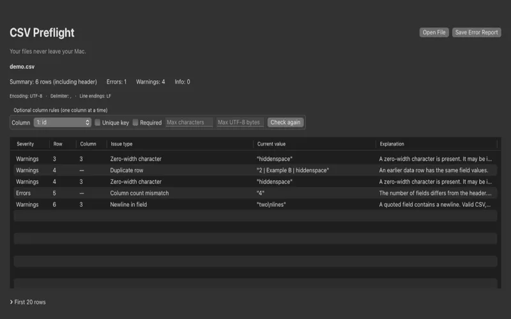Focus the Max characters input field
The width and height of the screenshot is (511, 319).
pyautogui.click(x=189, y=122)
